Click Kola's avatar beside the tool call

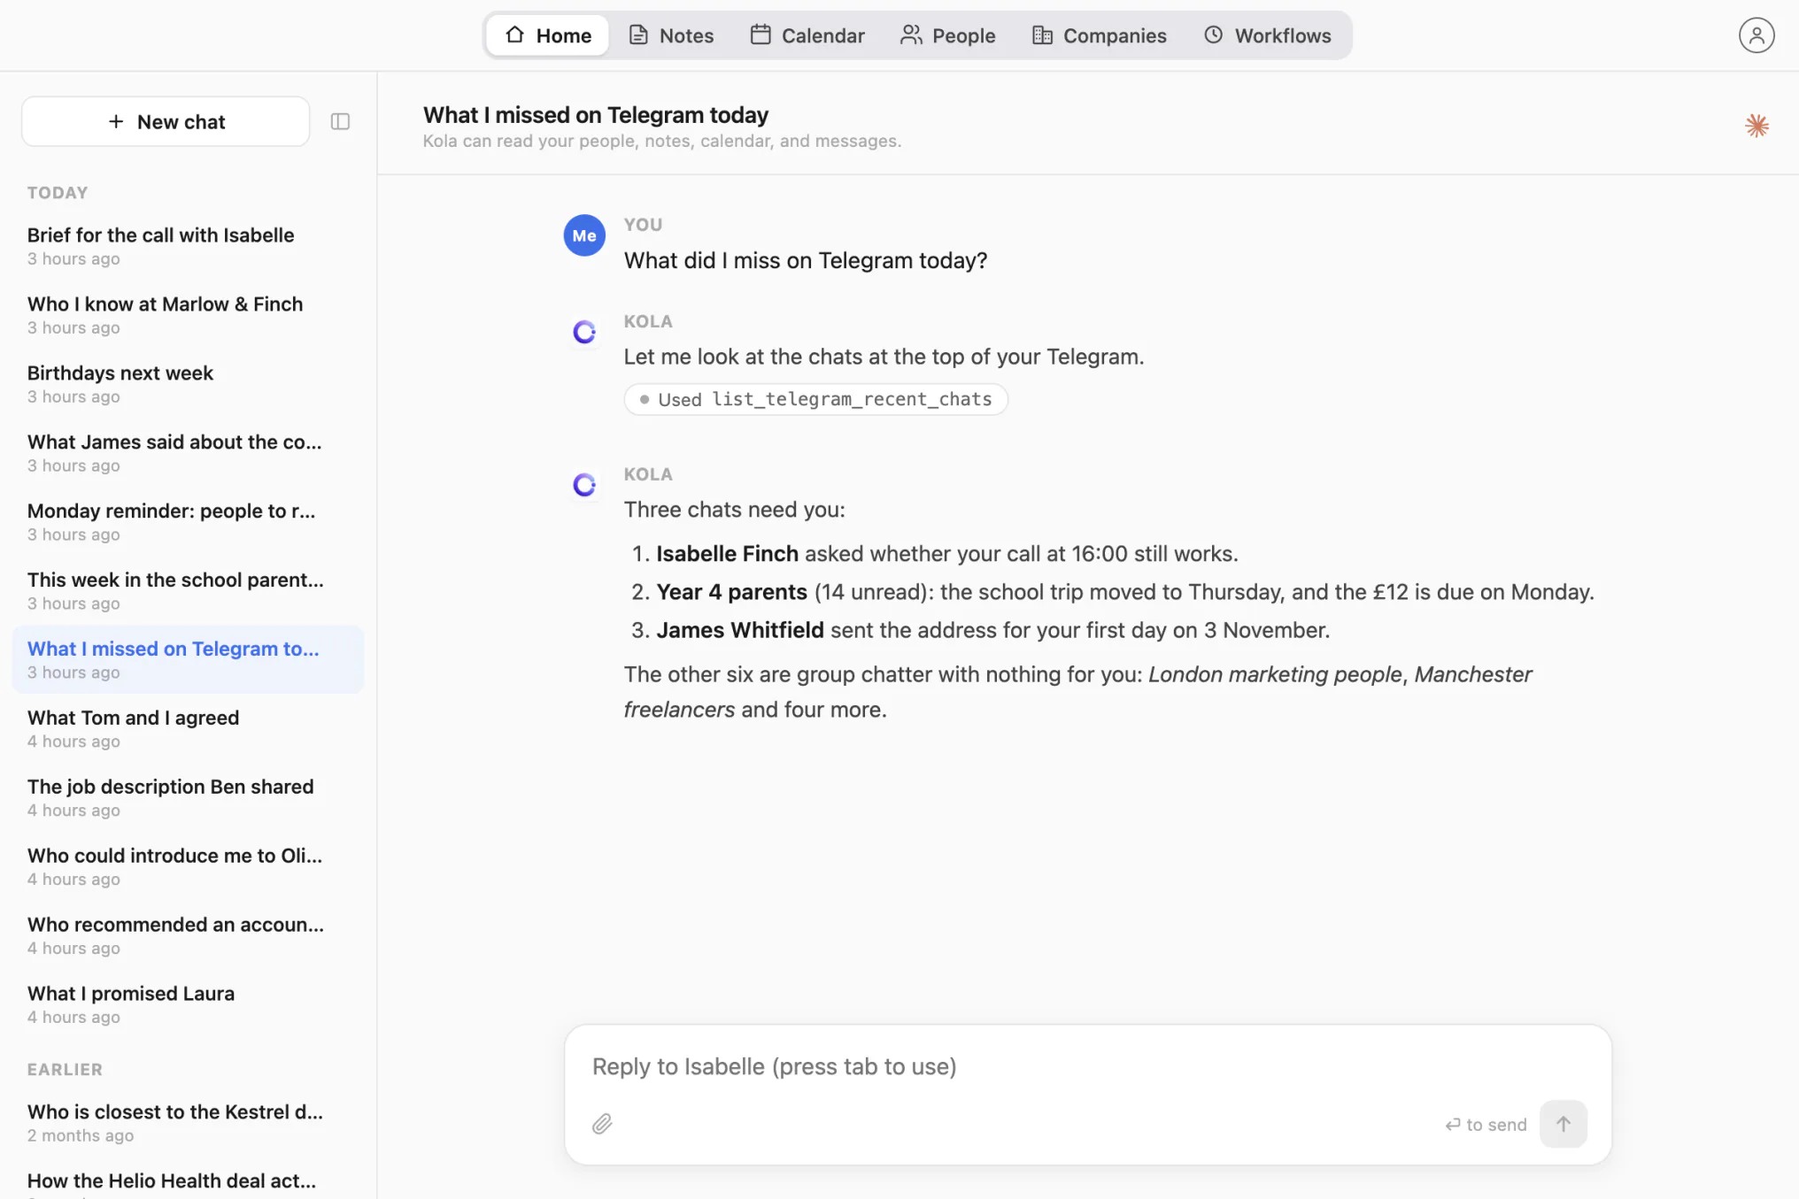(x=584, y=332)
